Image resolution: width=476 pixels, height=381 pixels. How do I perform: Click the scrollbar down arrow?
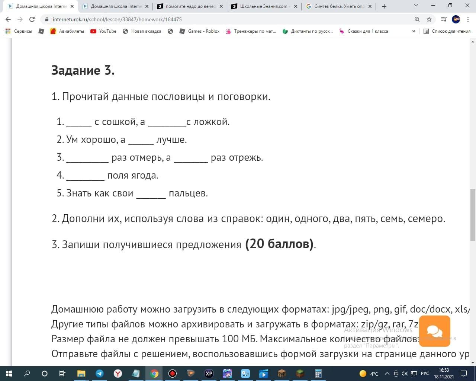tap(473, 363)
